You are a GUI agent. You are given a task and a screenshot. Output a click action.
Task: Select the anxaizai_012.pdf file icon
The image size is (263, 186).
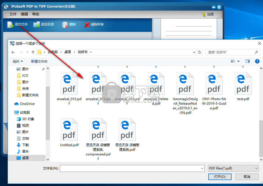tap(69, 84)
